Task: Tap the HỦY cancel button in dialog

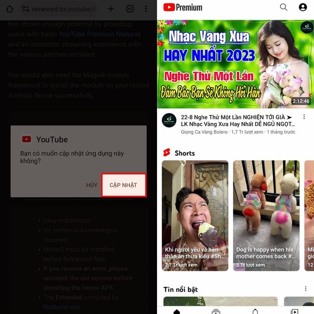Action: 92,185
